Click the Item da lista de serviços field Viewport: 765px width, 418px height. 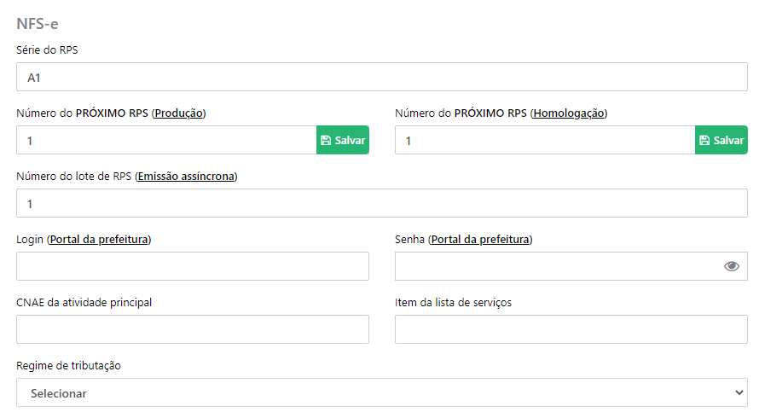571,329
